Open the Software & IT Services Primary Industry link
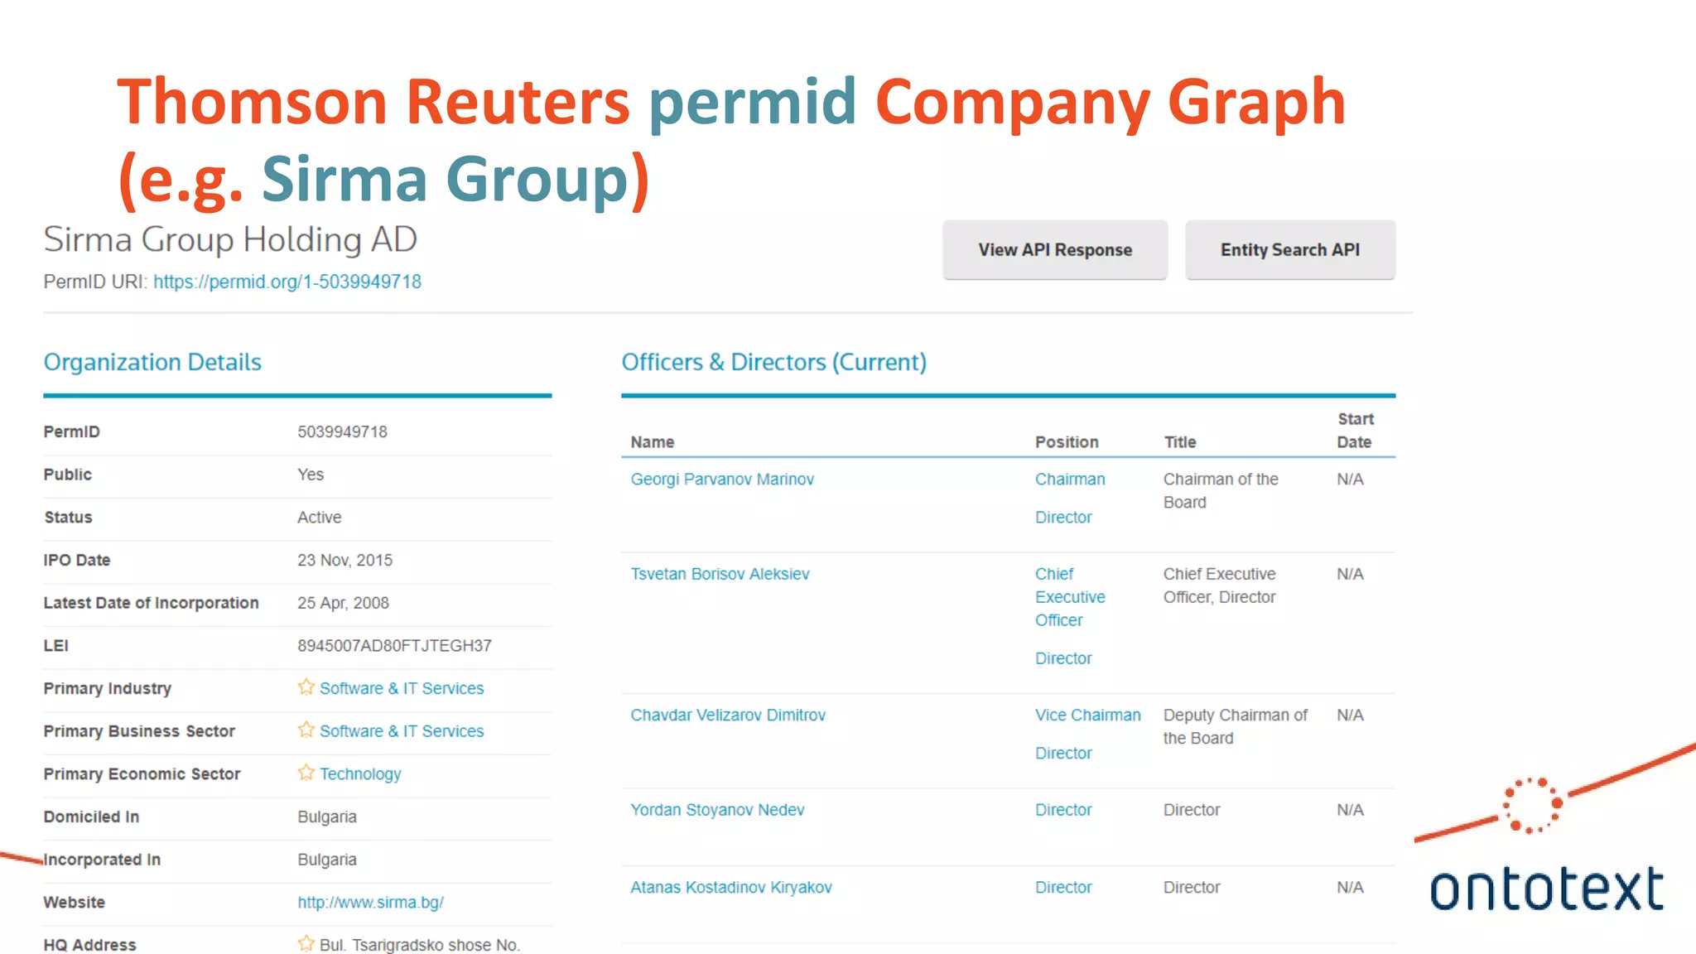The width and height of the screenshot is (1696, 954). click(402, 688)
